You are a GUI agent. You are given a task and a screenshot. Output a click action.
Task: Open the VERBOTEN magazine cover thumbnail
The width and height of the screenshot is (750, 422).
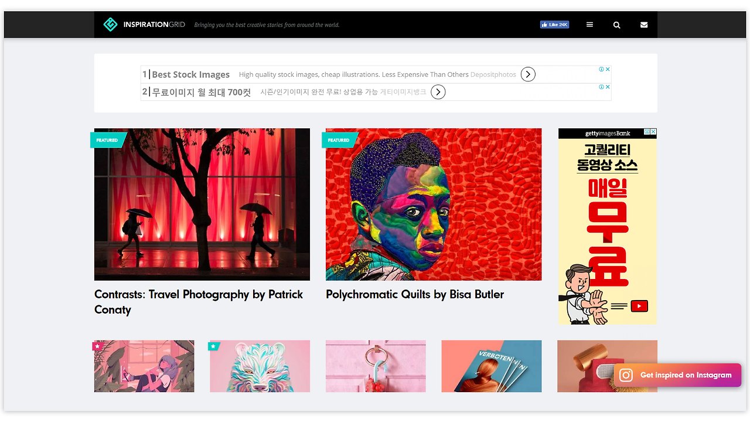(492, 366)
